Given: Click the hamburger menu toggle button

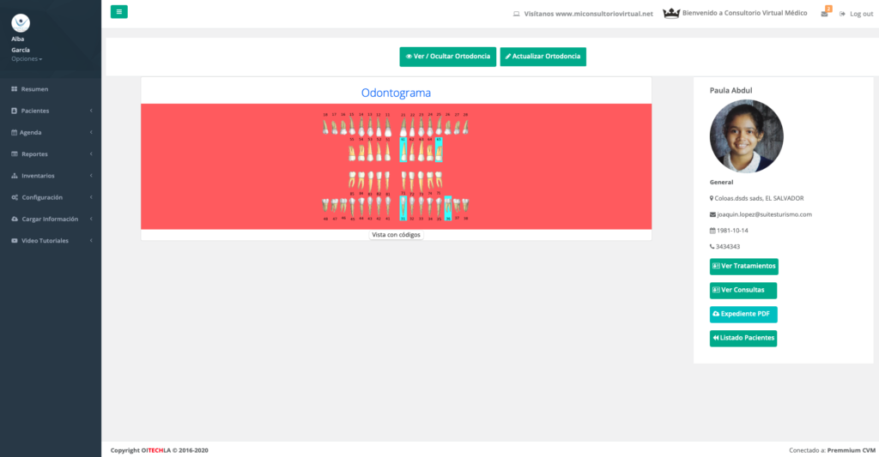Looking at the screenshot, I should pos(118,12).
